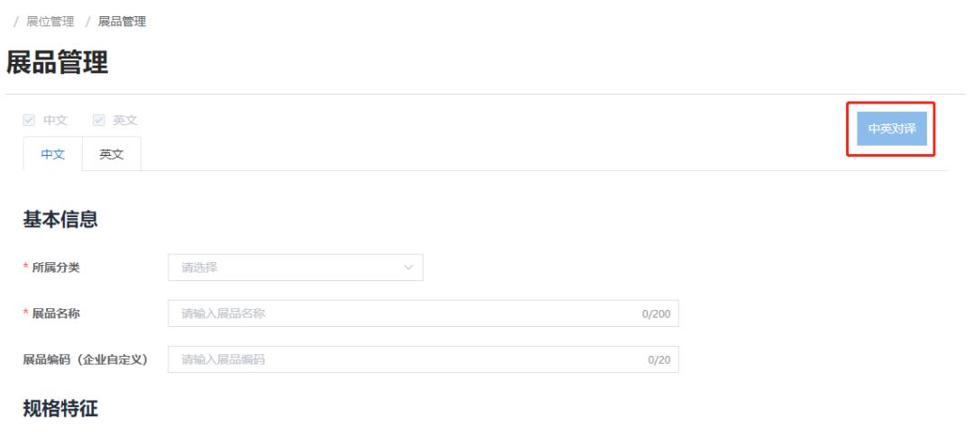Image resolution: width=973 pixels, height=436 pixels.
Task: Click the 展品编码（企业自定义） field label
Action: pos(85,359)
